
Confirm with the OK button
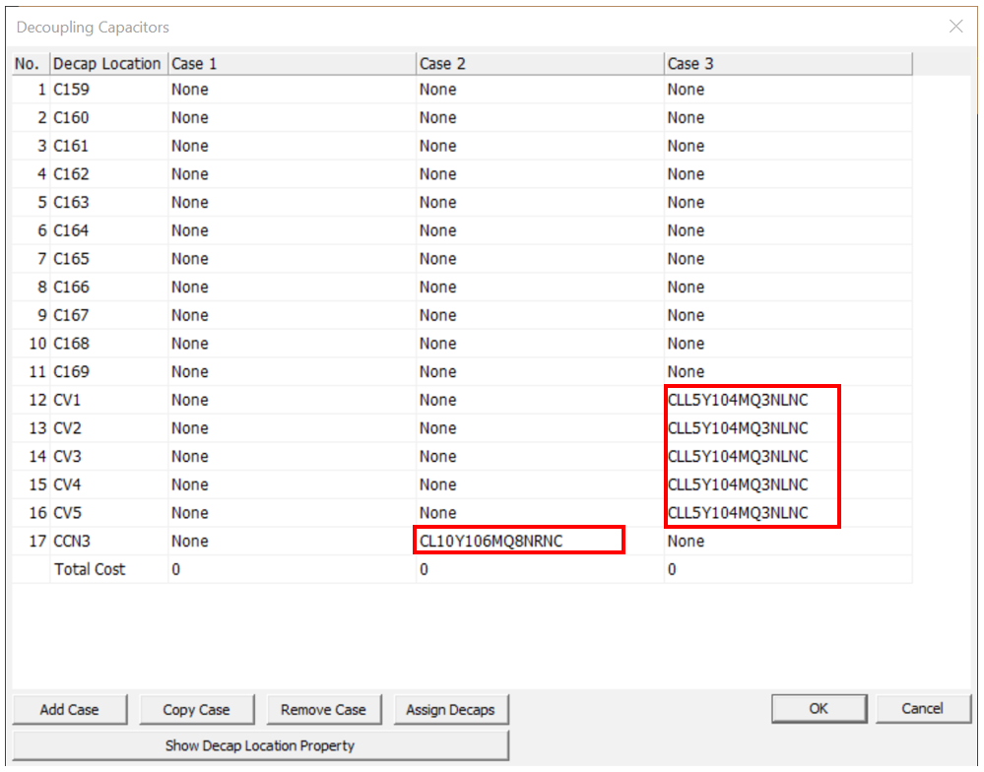click(x=819, y=708)
